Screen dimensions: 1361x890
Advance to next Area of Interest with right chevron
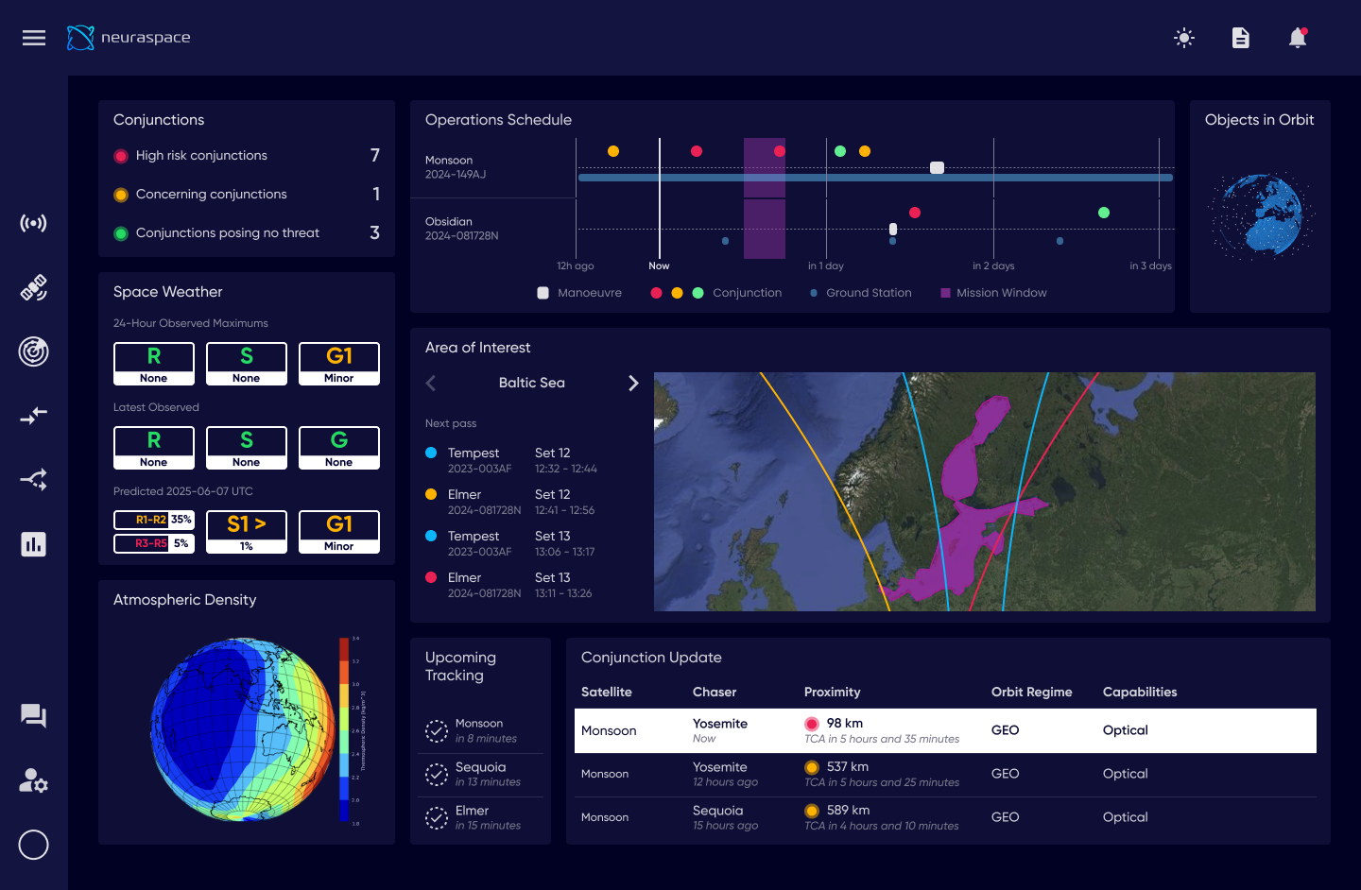coord(633,383)
